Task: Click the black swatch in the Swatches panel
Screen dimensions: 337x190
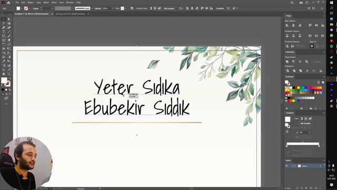Action: tap(294, 88)
